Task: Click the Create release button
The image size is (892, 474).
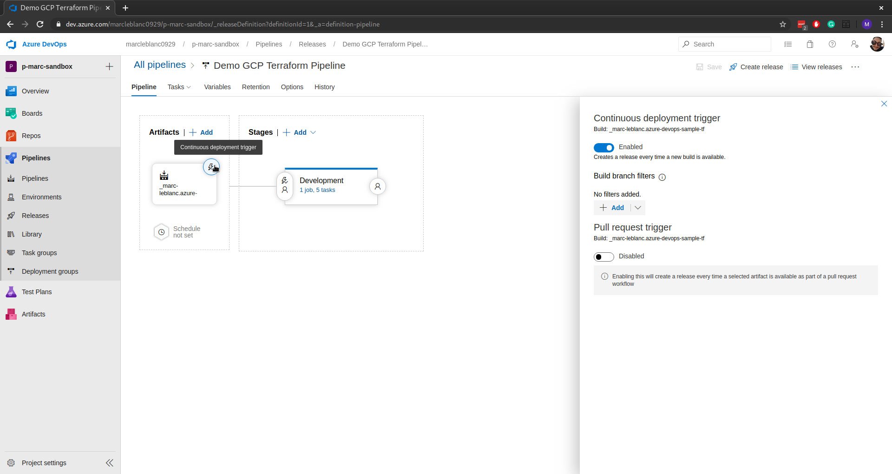Action: (756, 66)
